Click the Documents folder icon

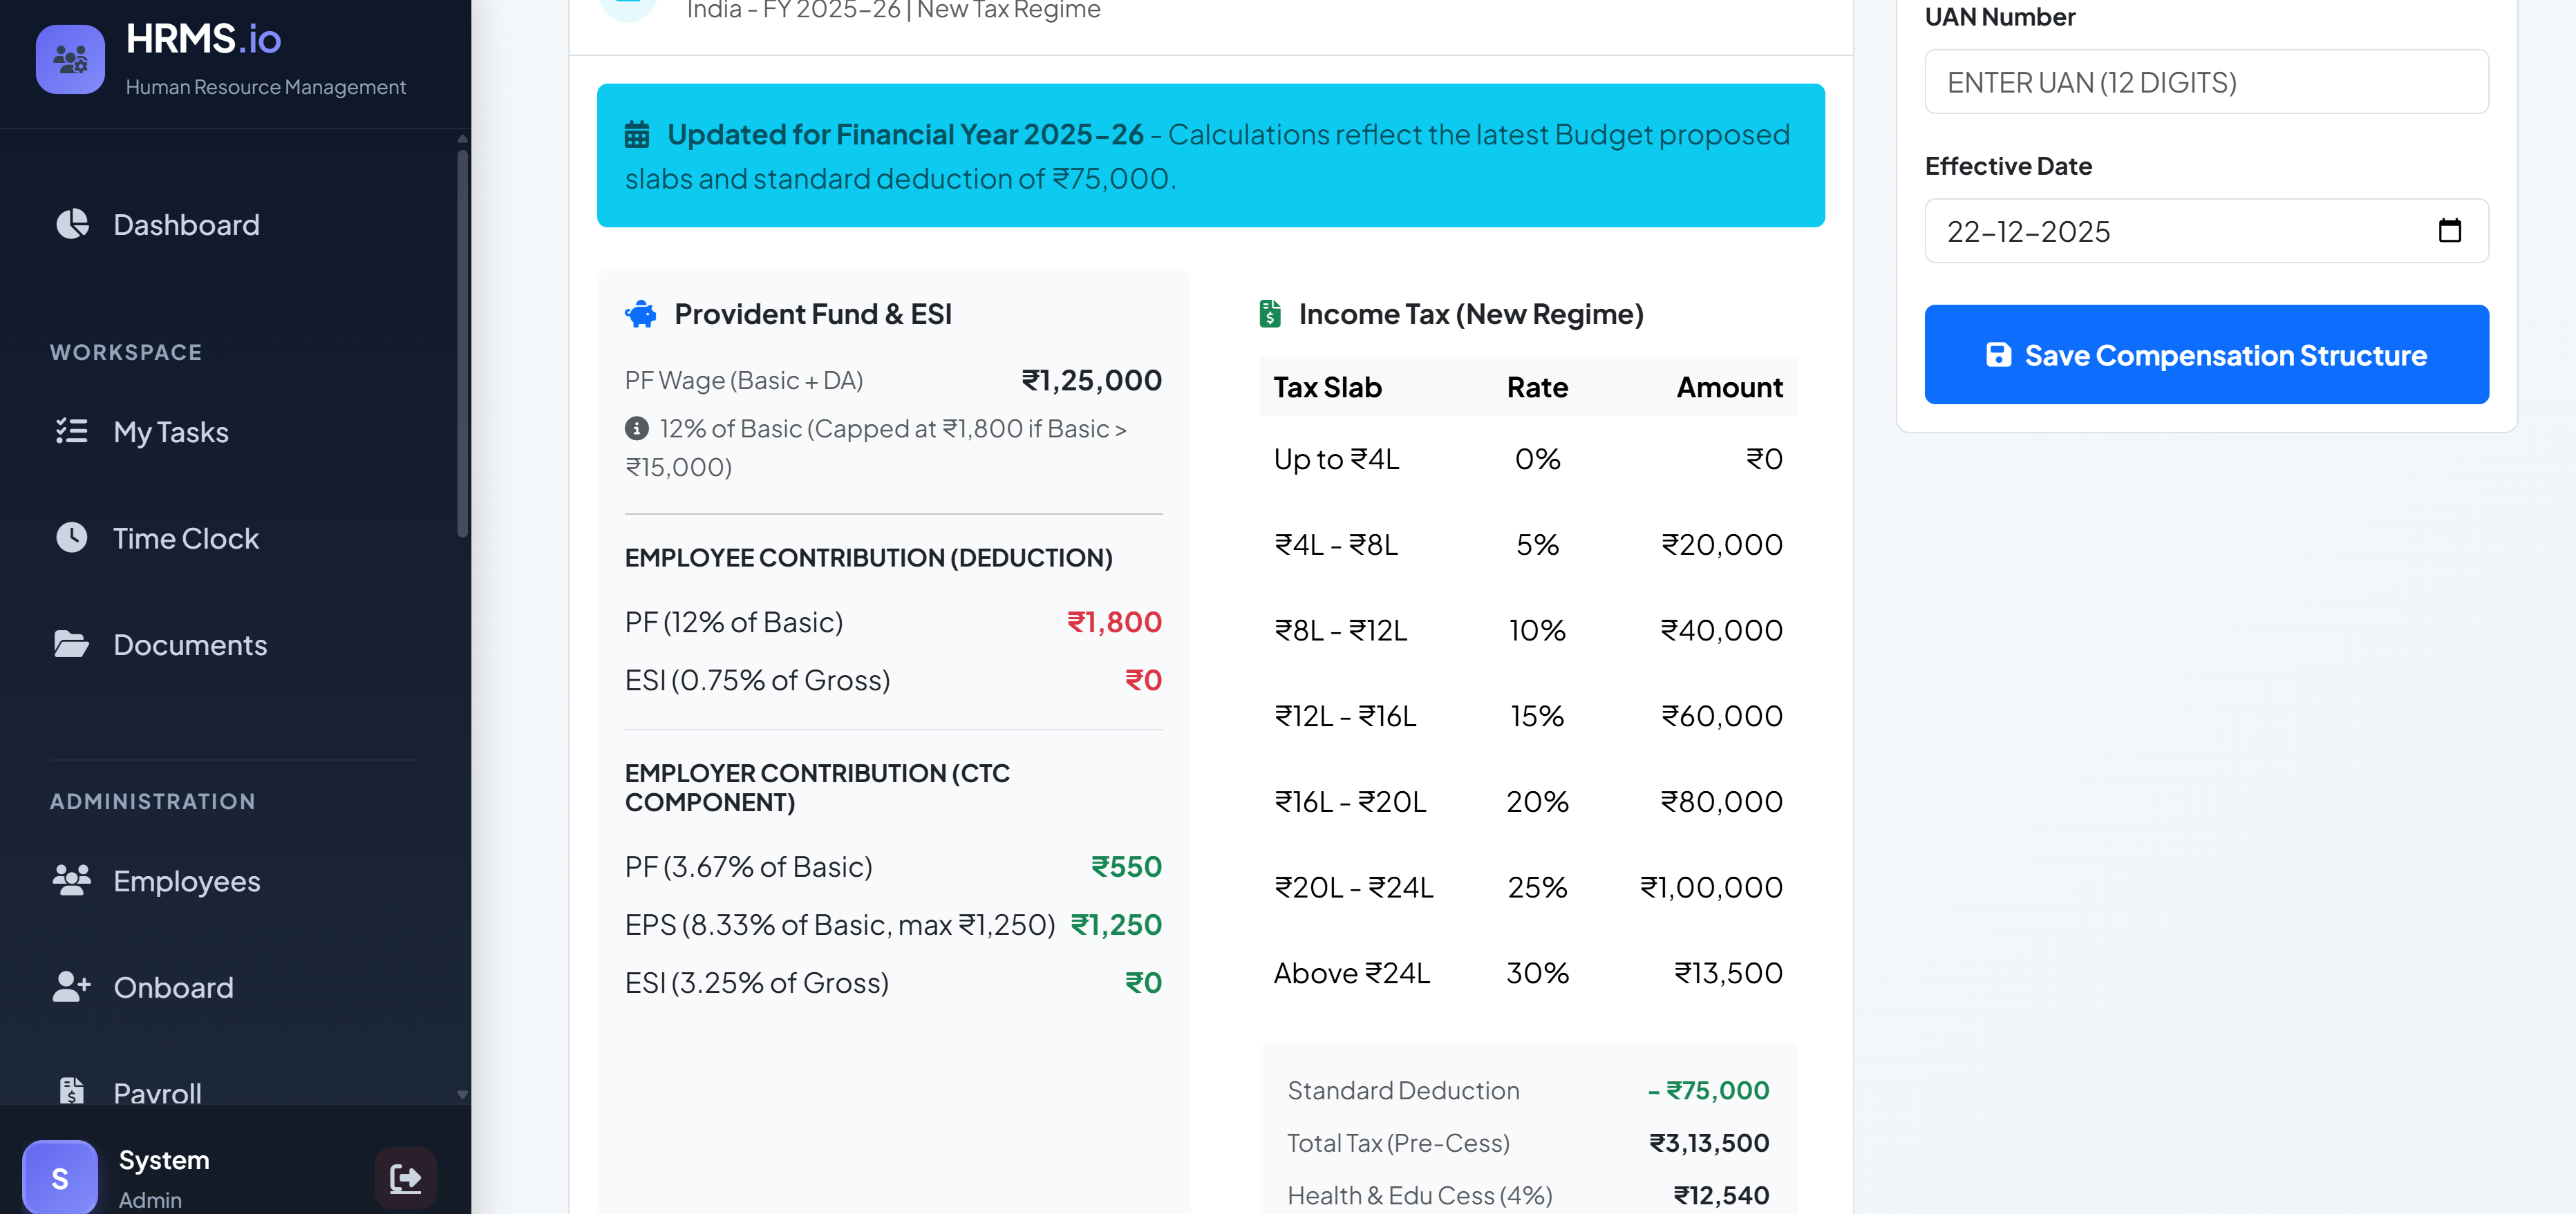point(72,644)
